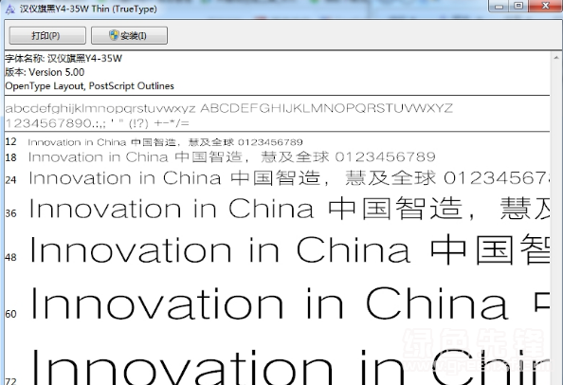Click the 字体名称 font name line
The image size is (563, 385).
click(64, 58)
